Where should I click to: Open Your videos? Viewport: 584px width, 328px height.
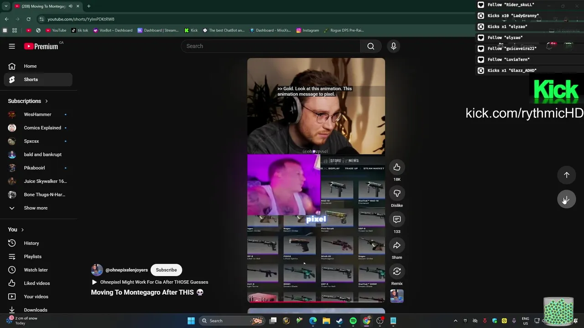click(38, 297)
